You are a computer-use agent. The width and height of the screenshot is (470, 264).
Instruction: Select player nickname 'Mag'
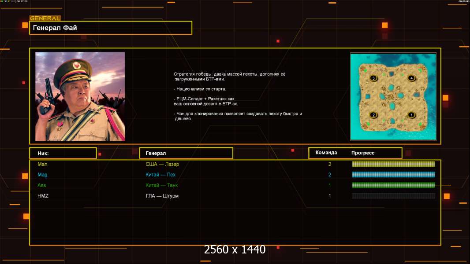click(43, 175)
